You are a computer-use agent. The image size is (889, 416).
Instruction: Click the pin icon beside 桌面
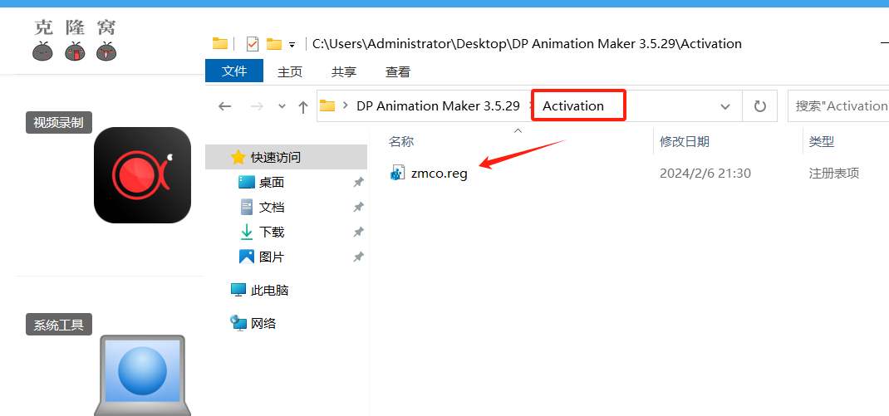point(358,182)
